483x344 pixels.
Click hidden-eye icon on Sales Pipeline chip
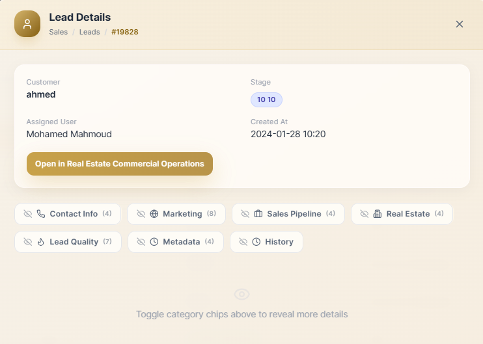click(x=245, y=214)
